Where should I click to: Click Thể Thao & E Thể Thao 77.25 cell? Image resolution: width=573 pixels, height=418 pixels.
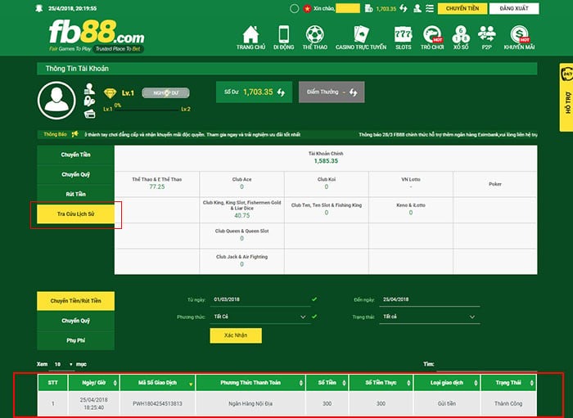[157, 184]
